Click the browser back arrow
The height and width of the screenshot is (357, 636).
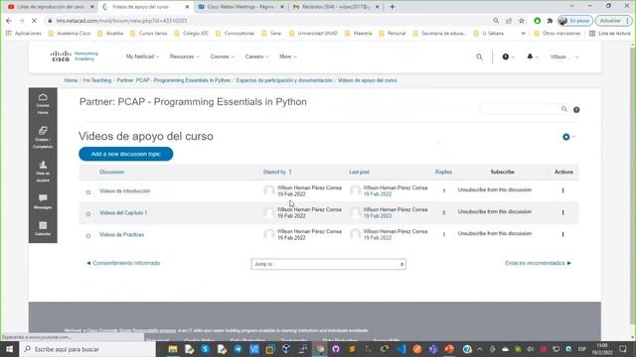tap(9, 21)
